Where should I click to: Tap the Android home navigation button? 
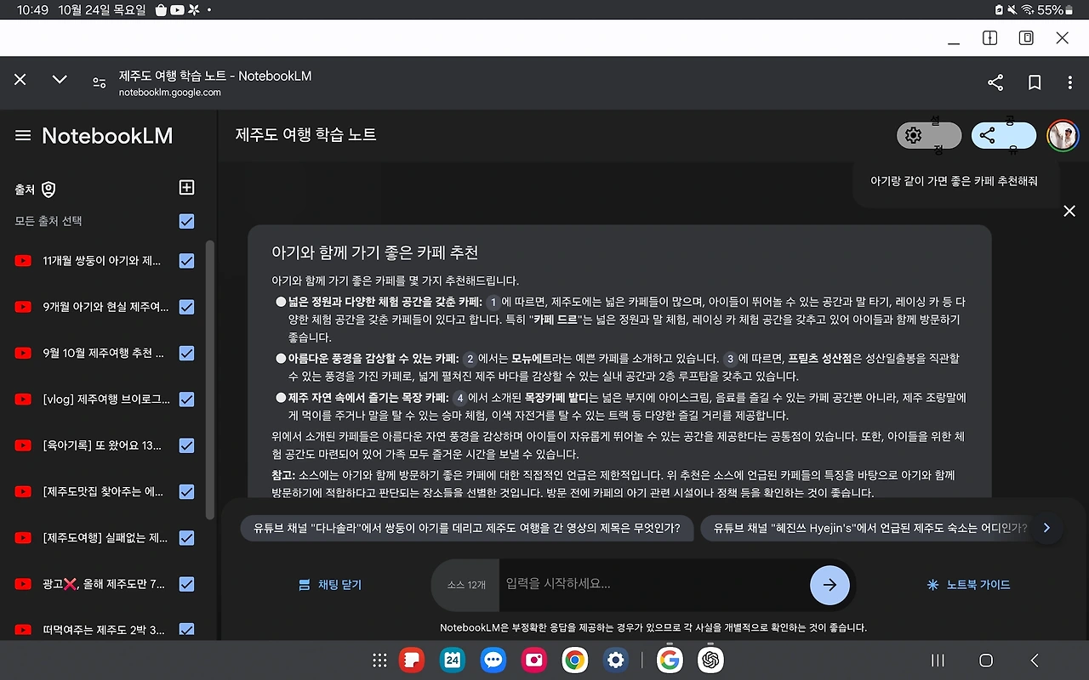tap(986, 660)
